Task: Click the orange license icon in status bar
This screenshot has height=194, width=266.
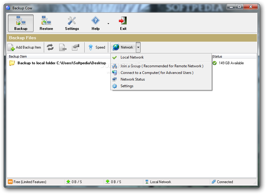Action: (x=10, y=182)
